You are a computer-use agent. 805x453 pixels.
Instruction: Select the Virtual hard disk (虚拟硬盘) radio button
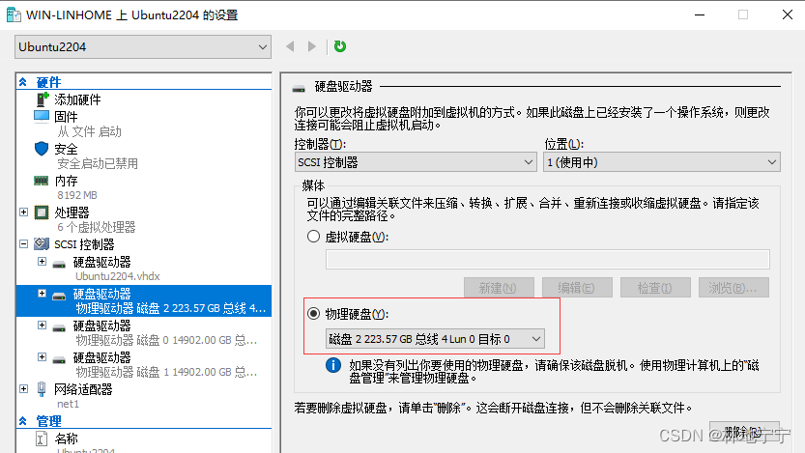[x=314, y=237]
